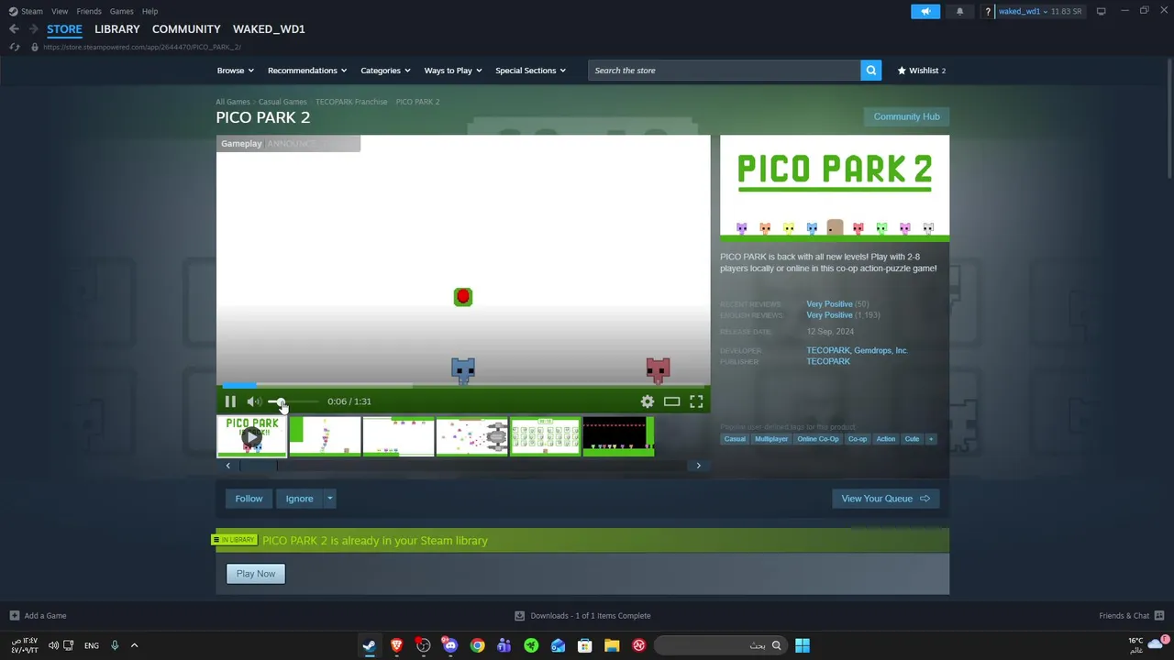Screen dimensions: 1174x660
Task: Open the Games menu
Action: click(122, 11)
